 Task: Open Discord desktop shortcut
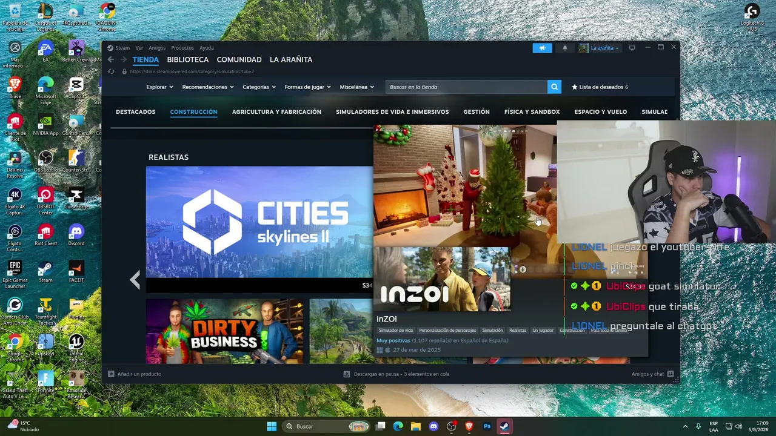pos(76,235)
